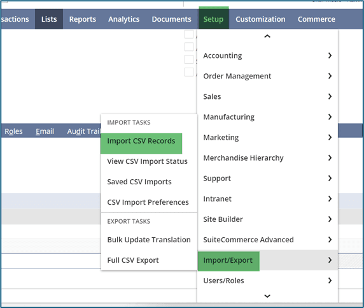Screen dimensions: 364x308
Task: Open the Analytics menu
Action: pyautogui.click(x=123, y=19)
